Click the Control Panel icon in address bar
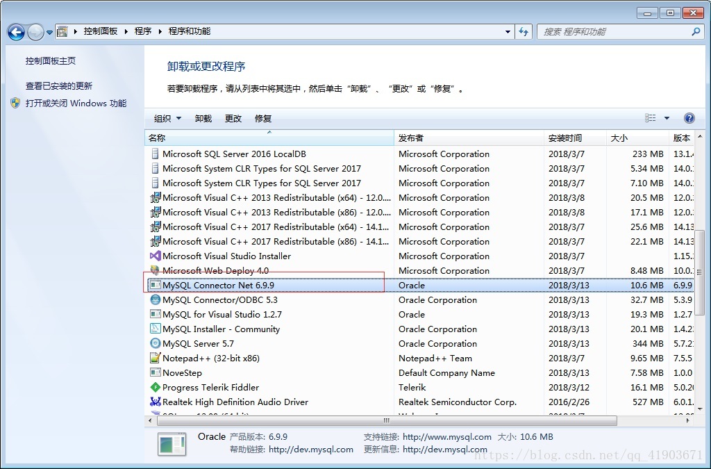711x469 pixels. pos(62,31)
